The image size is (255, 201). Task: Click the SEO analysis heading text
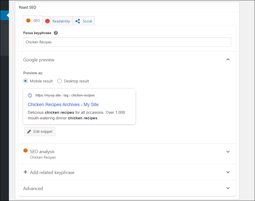(x=42, y=152)
